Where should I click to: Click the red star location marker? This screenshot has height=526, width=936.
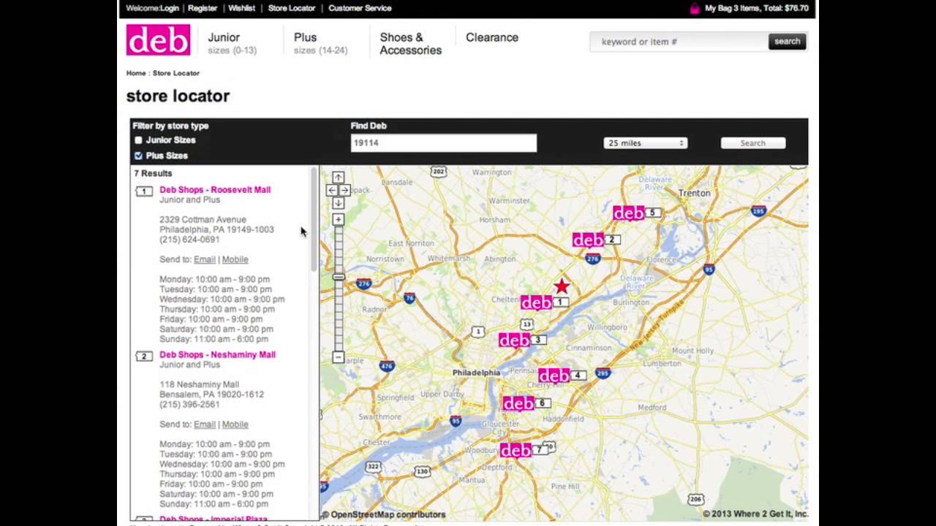[x=561, y=286]
